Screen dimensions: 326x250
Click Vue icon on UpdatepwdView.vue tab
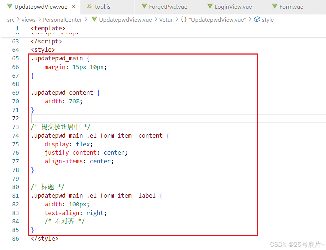point(9,6)
